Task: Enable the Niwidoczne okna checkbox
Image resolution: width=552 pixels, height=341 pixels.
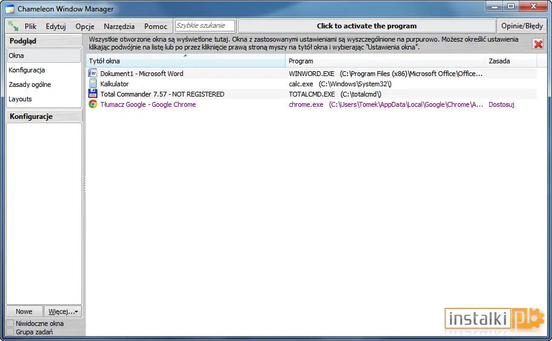Action: pos(10,323)
